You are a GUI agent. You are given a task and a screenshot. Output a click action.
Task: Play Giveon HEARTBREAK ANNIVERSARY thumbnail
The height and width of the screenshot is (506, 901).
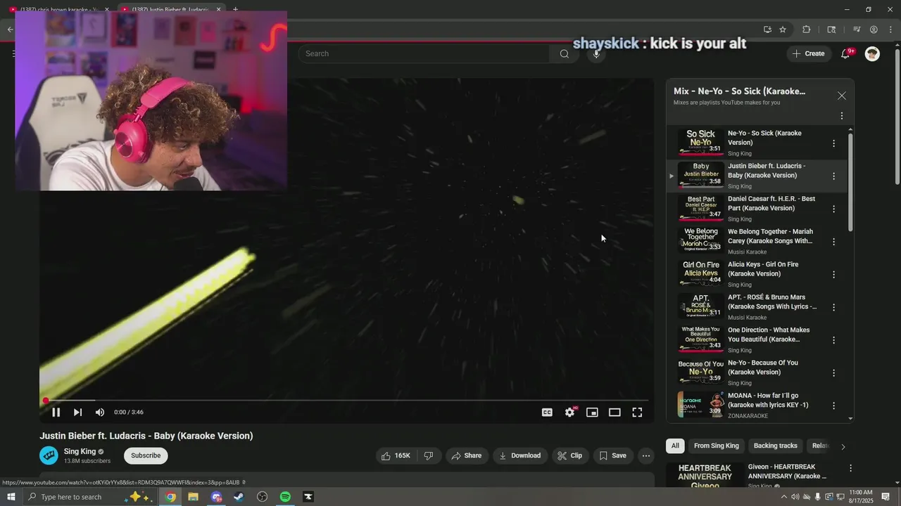705,475
